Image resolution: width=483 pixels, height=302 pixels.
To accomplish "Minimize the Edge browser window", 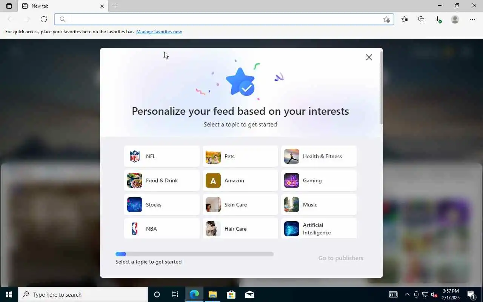I will point(439,6).
